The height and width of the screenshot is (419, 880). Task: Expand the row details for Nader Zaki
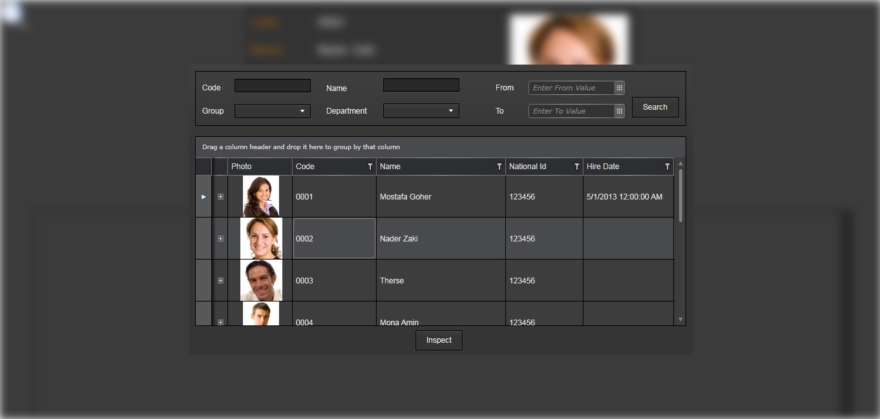[220, 239]
